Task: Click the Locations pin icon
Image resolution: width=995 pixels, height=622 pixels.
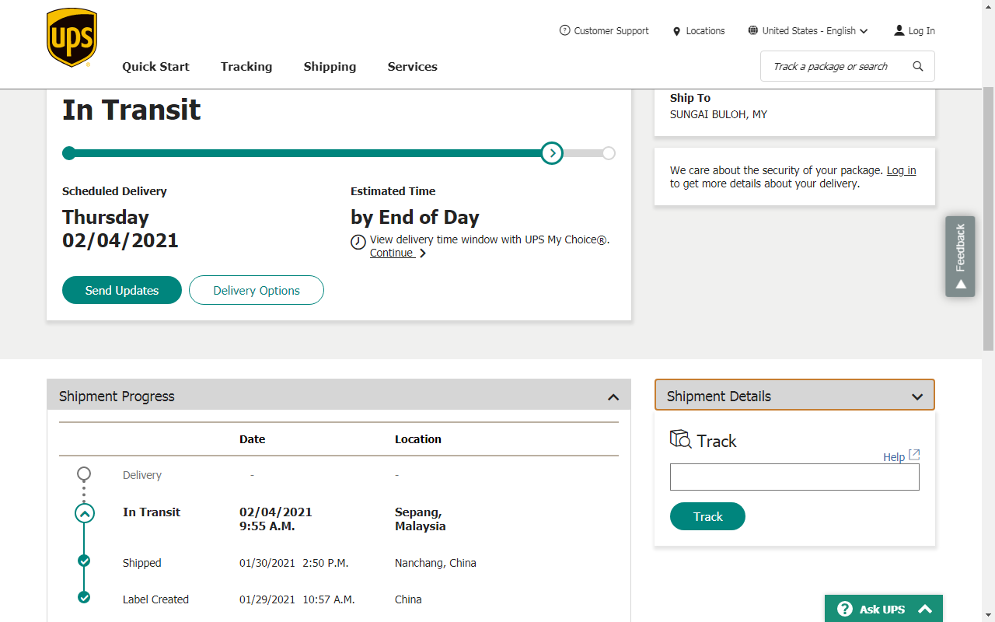Action: pos(676,31)
